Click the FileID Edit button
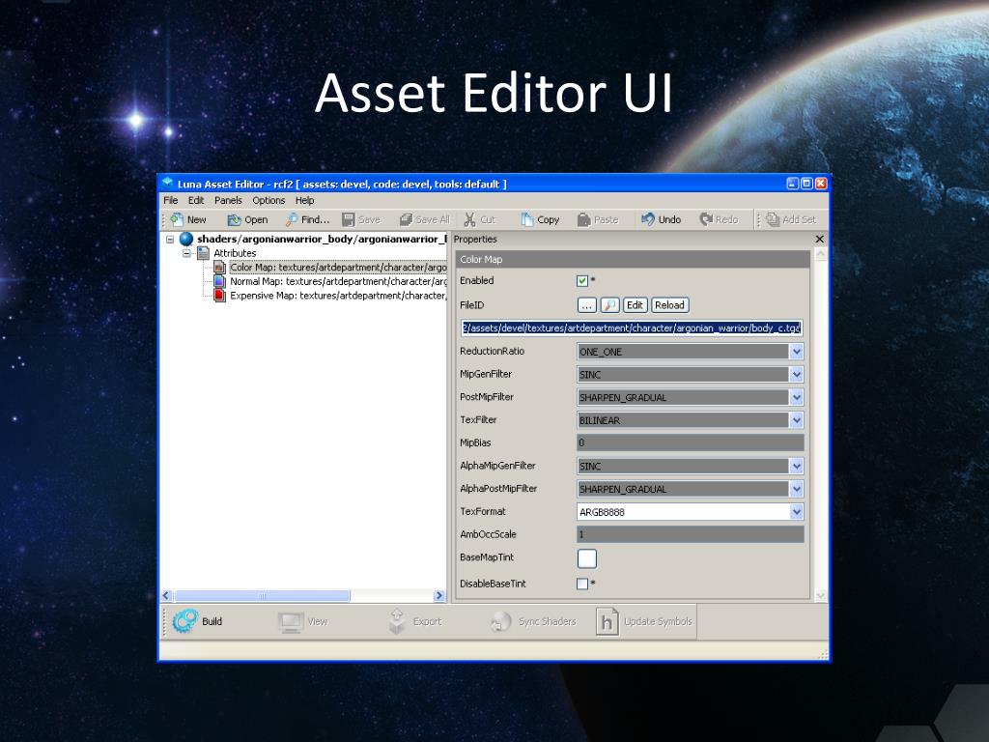 (635, 304)
